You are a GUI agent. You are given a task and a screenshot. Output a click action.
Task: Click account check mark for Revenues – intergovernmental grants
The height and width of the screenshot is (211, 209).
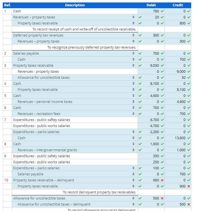click(140, 150)
